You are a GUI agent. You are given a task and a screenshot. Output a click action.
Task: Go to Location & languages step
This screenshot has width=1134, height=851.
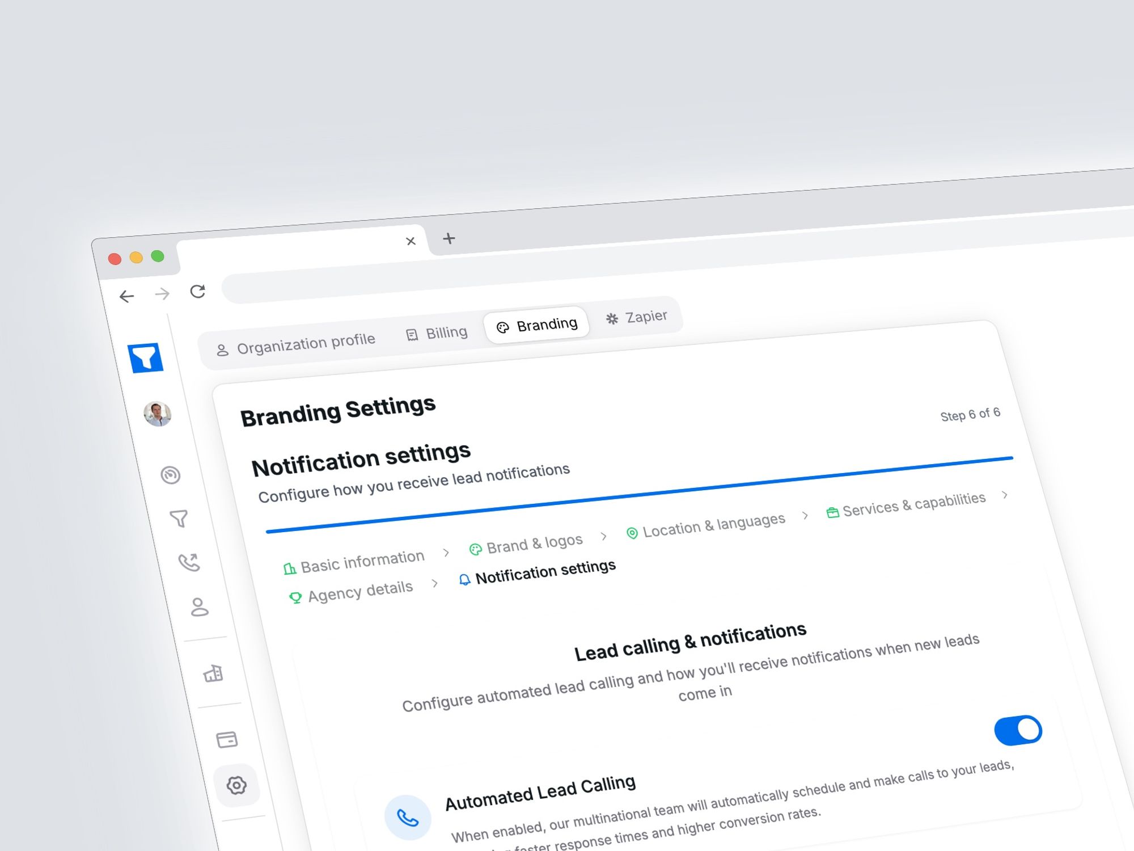[706, 525]
